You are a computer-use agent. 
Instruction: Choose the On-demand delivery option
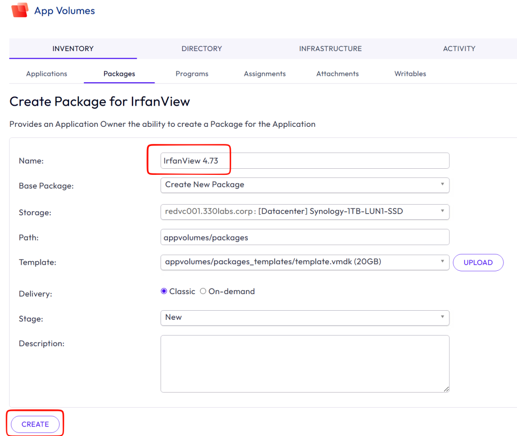click(203, 291)
